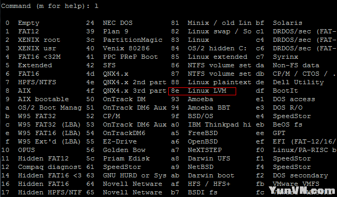The image size is (337, 197).
Task: Select 'HPFS/NTFS' entry
Action: click(x=37, y=82)
